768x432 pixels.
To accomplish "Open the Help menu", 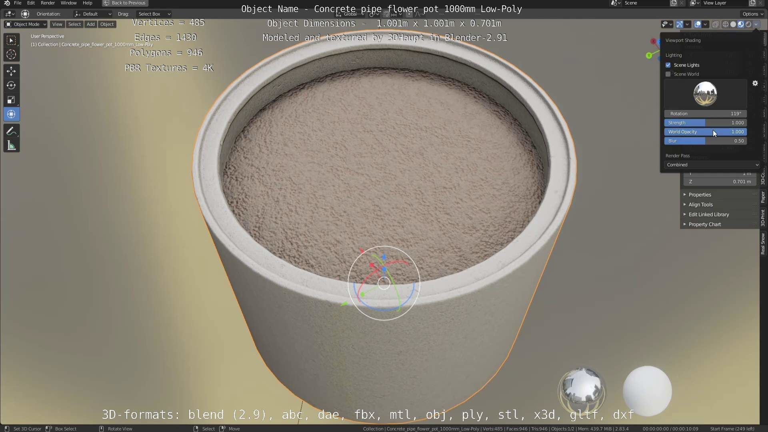I will tap(87, 3).
